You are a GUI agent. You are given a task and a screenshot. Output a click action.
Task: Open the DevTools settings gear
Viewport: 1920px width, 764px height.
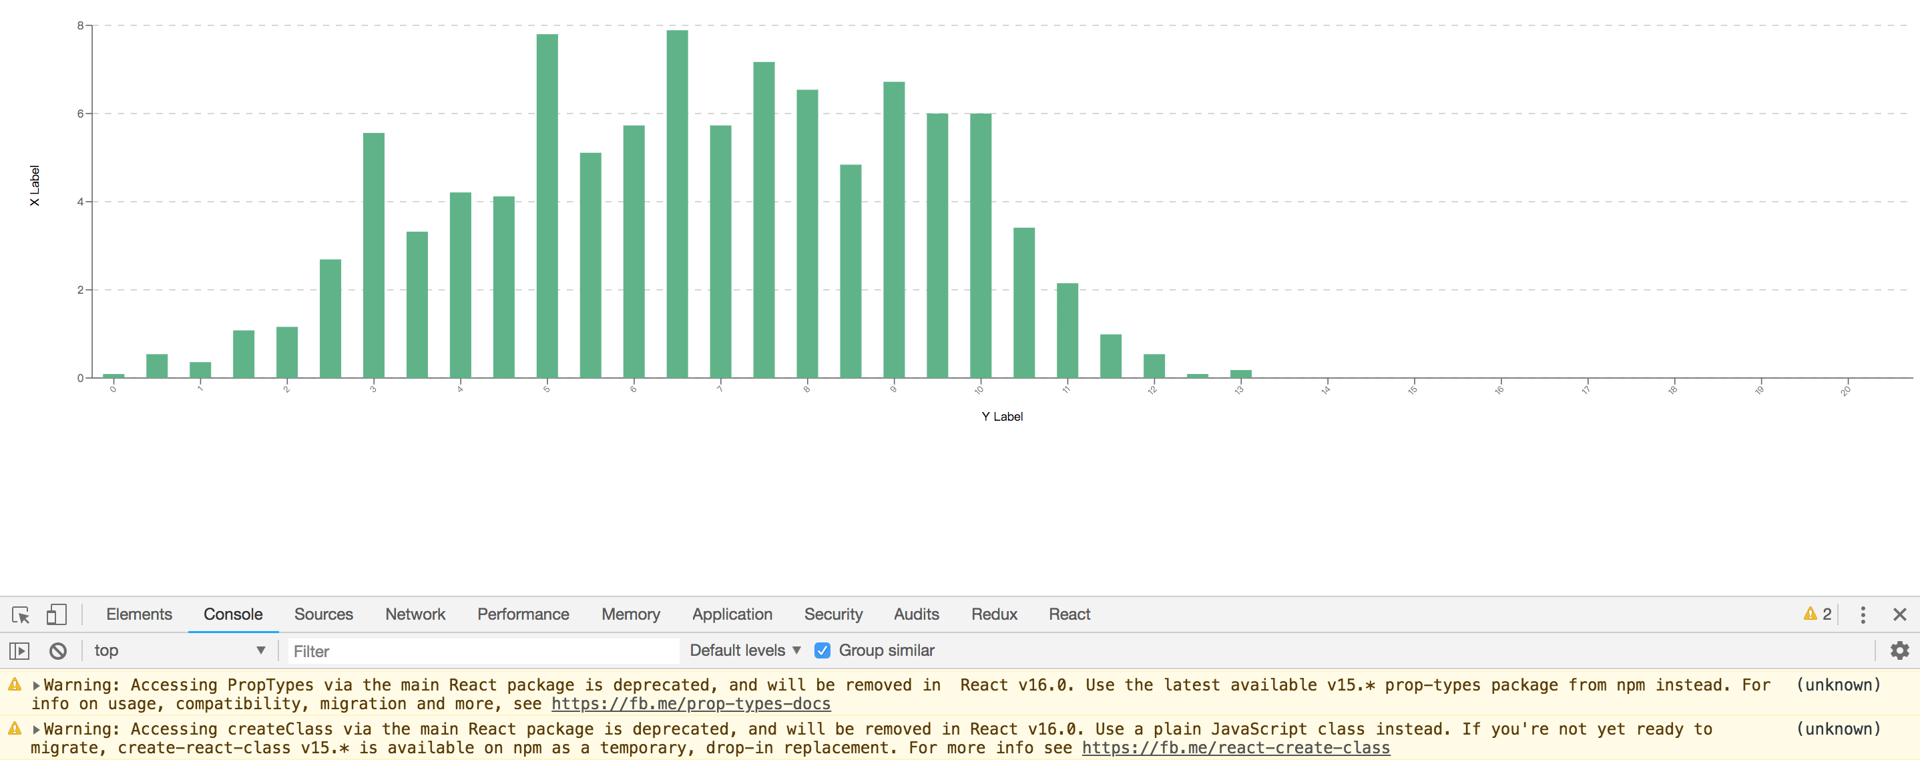click(1900, 650)
